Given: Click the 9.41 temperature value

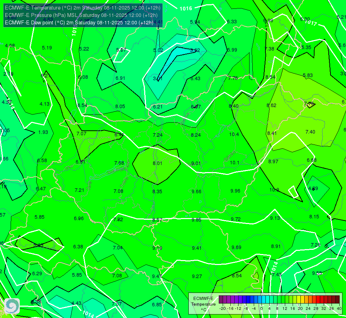Looking at the screenshot, I should 197,248.
